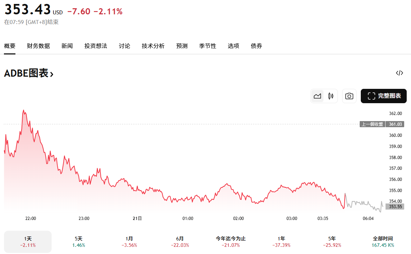Click the 358.00 price axis label
The width and height of the screenshot is (411, 254).
[x=395, y=157]
